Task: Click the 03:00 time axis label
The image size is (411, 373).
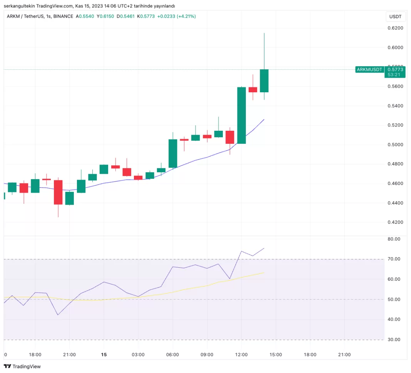Action: pyautogui.click(x=138, y=355)
